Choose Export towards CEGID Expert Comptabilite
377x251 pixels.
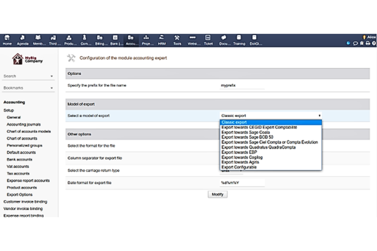[271, 127]
